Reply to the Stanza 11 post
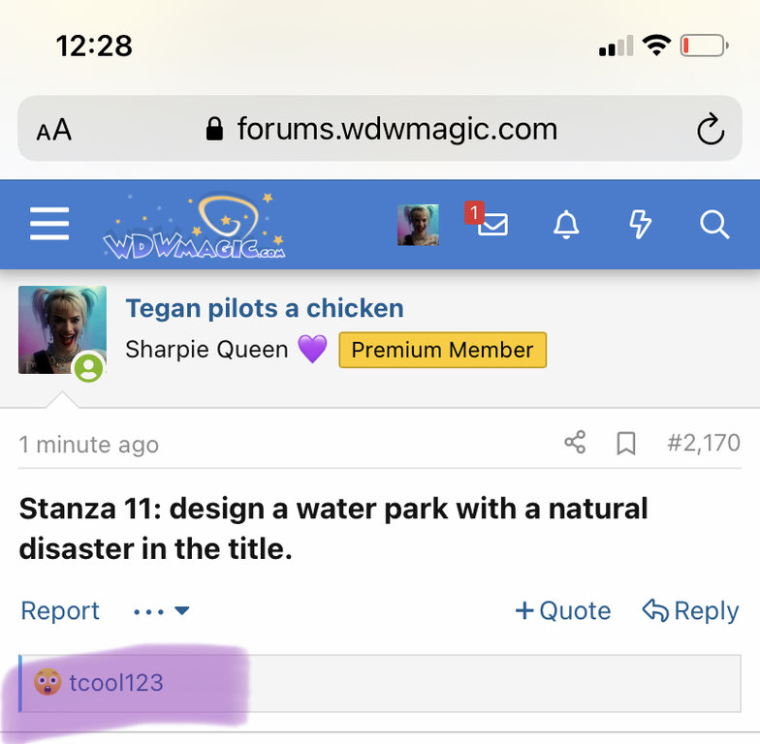Screen dimensions: 760x744 [x=690, y=611]
